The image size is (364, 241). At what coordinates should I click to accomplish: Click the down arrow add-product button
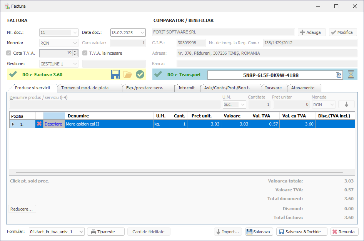click(x=346, y=104)
